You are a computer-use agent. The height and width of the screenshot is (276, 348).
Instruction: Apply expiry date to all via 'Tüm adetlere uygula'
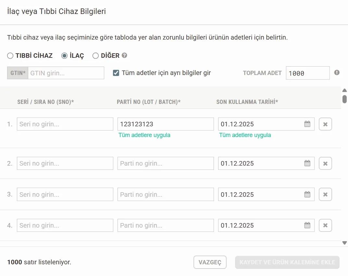tap(245, 135)
